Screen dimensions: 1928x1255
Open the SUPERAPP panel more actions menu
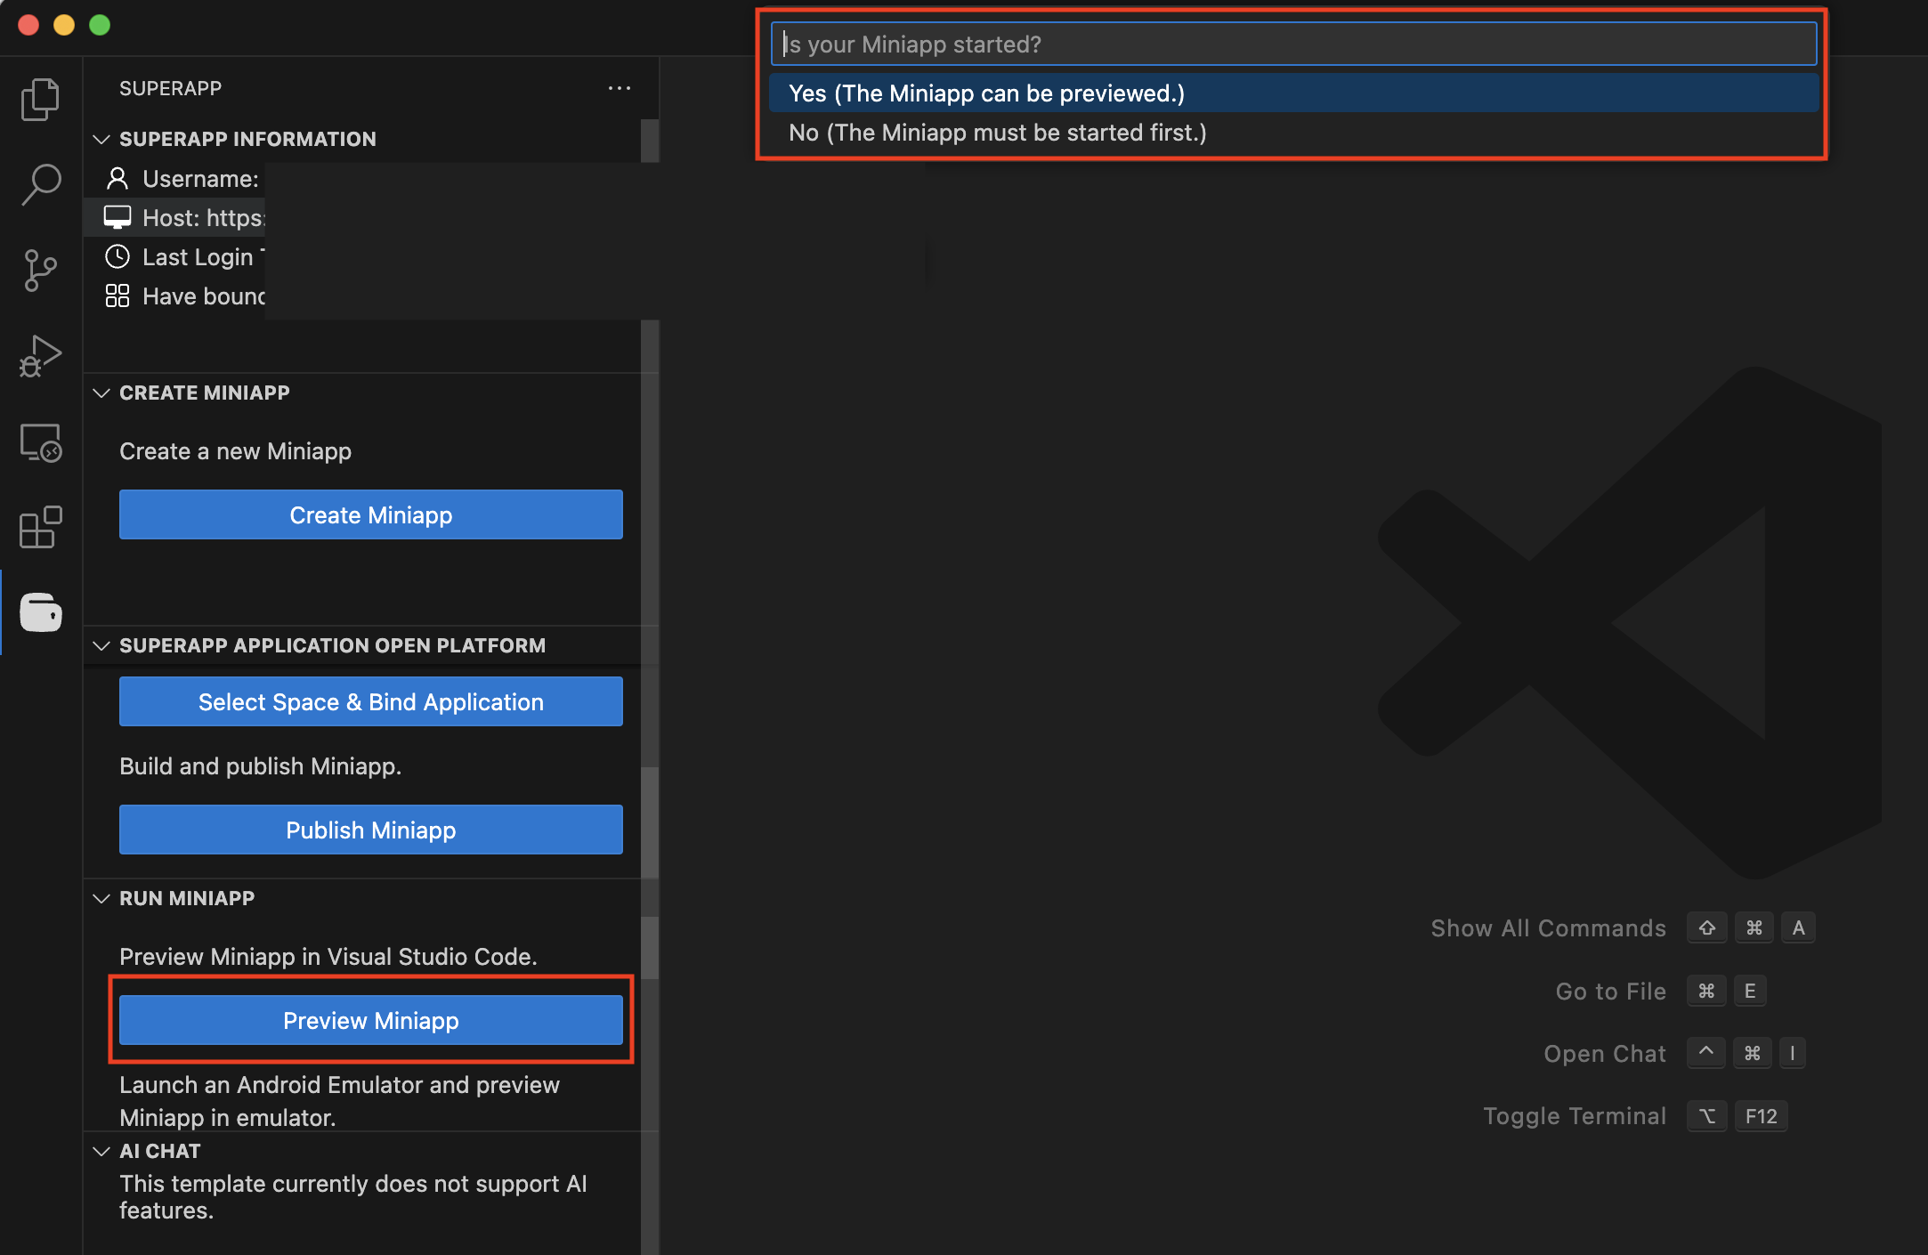coord(620,88)
